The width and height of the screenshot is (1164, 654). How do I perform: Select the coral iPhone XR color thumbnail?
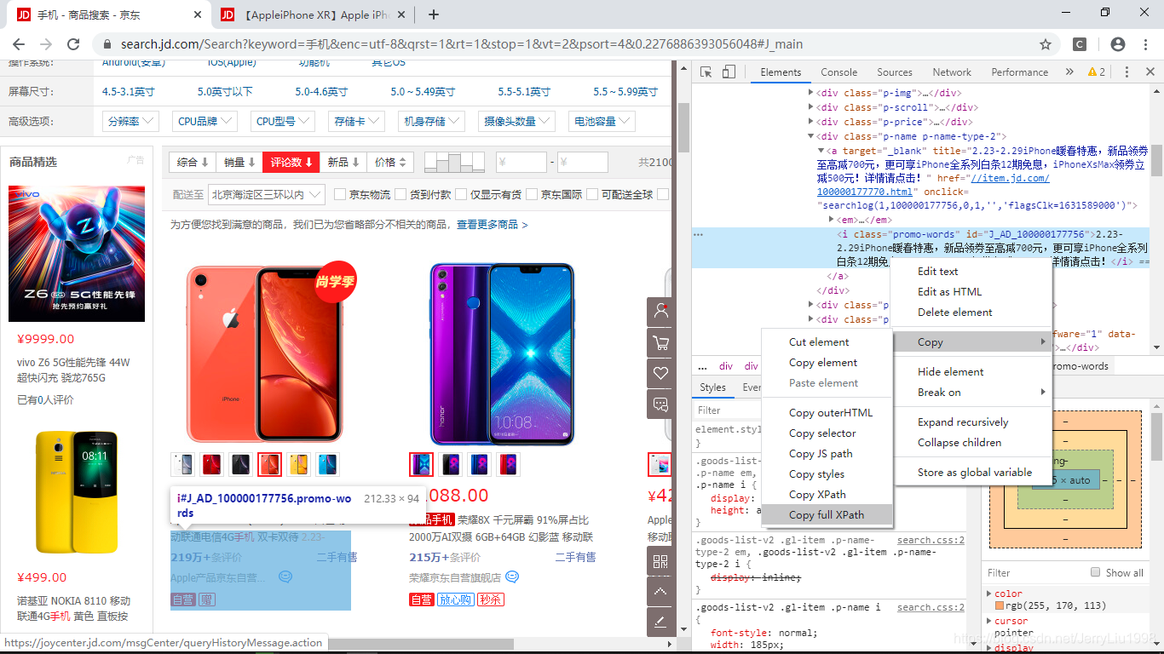click(269, 464)
